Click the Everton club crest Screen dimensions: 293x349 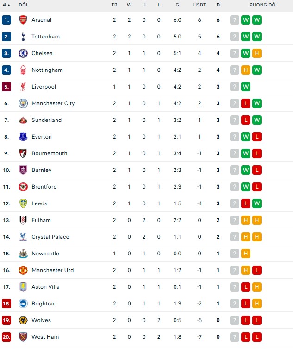(23, 137)
